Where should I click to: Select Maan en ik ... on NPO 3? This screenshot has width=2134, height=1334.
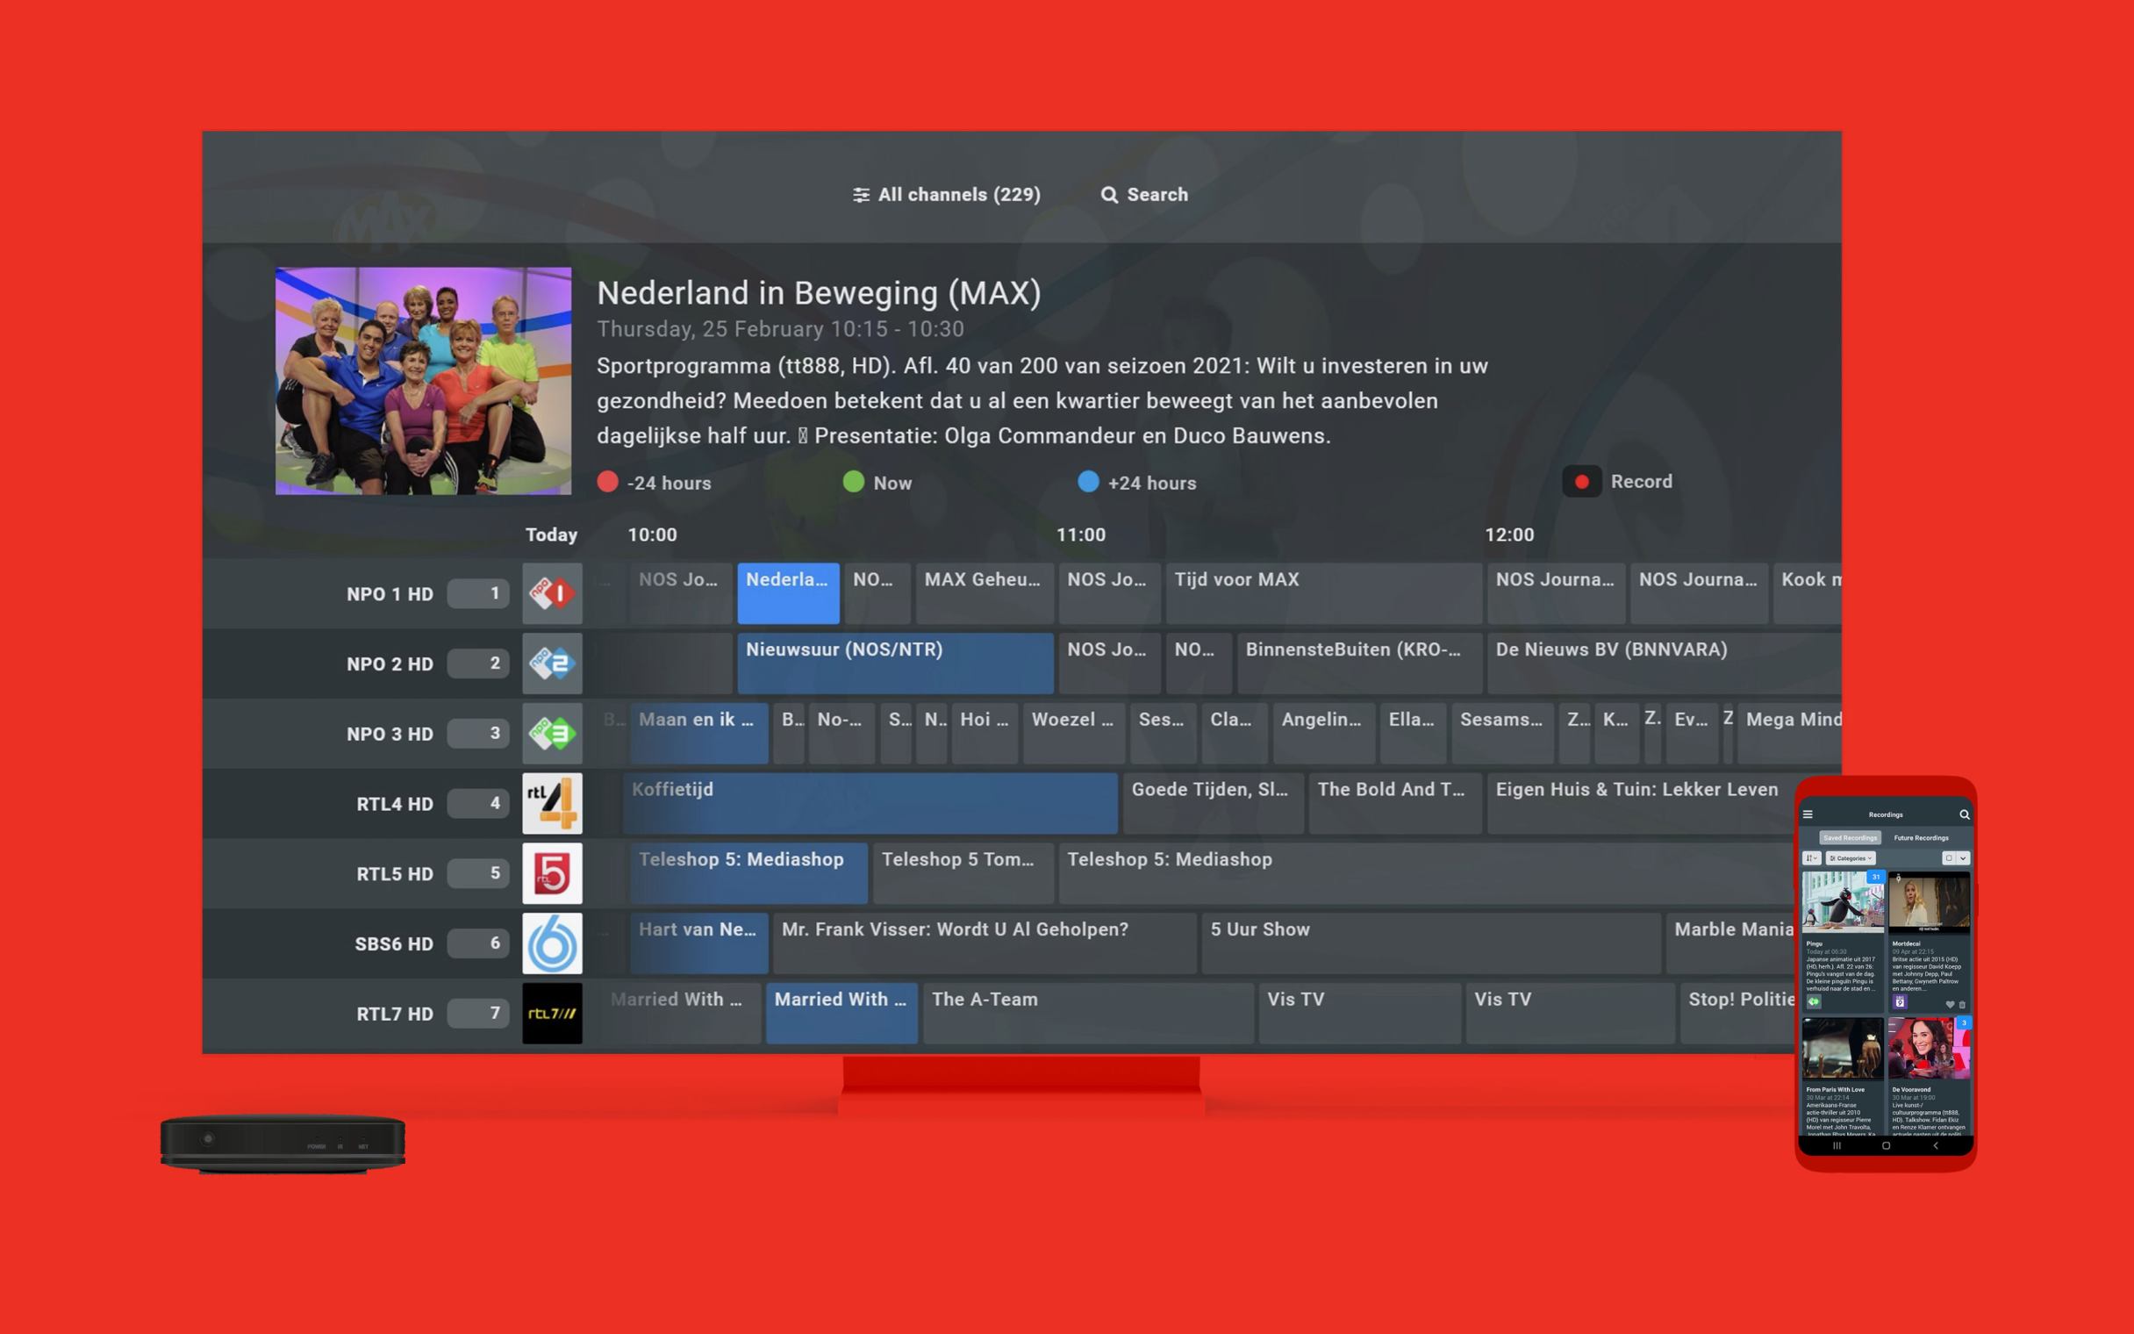(x=698, y=733)
